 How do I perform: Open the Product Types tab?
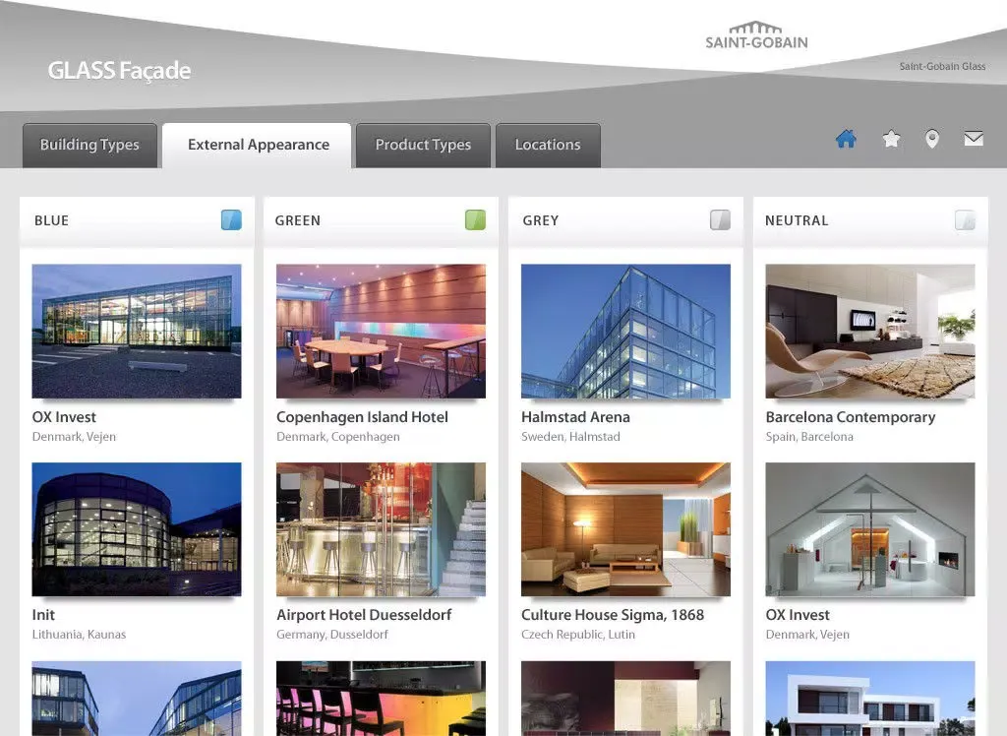(423, 146)
